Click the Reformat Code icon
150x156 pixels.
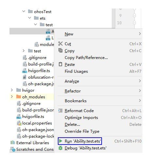pos(60,110)
